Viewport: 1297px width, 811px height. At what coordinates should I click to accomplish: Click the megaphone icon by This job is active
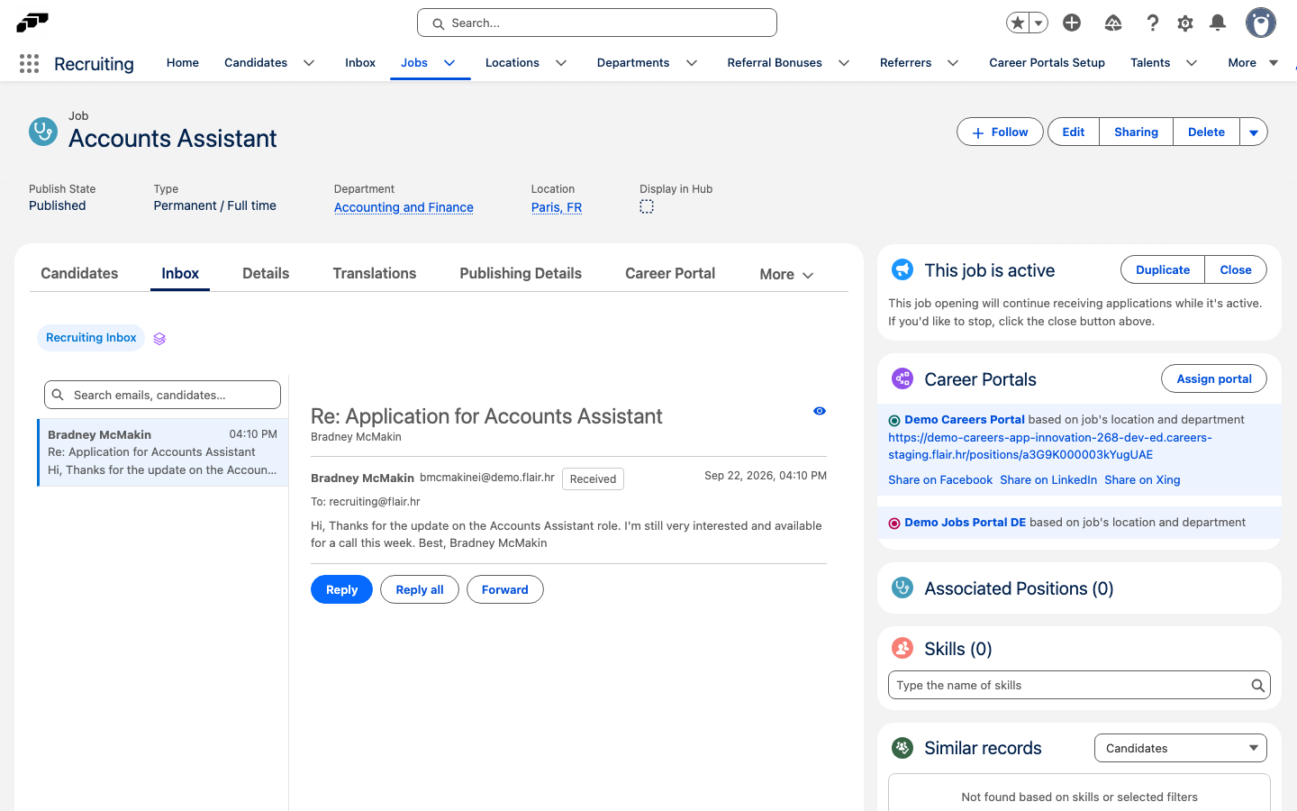[902, 269]
